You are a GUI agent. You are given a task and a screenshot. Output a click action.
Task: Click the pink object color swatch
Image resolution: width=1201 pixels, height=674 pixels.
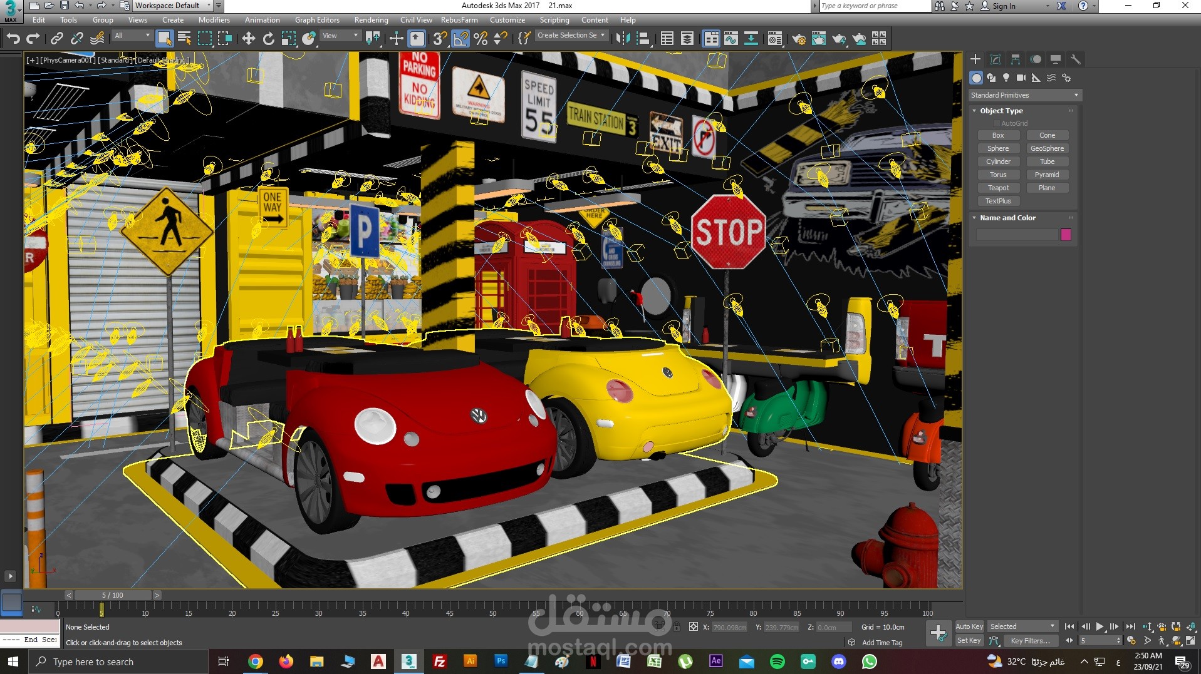(1066, 235)
